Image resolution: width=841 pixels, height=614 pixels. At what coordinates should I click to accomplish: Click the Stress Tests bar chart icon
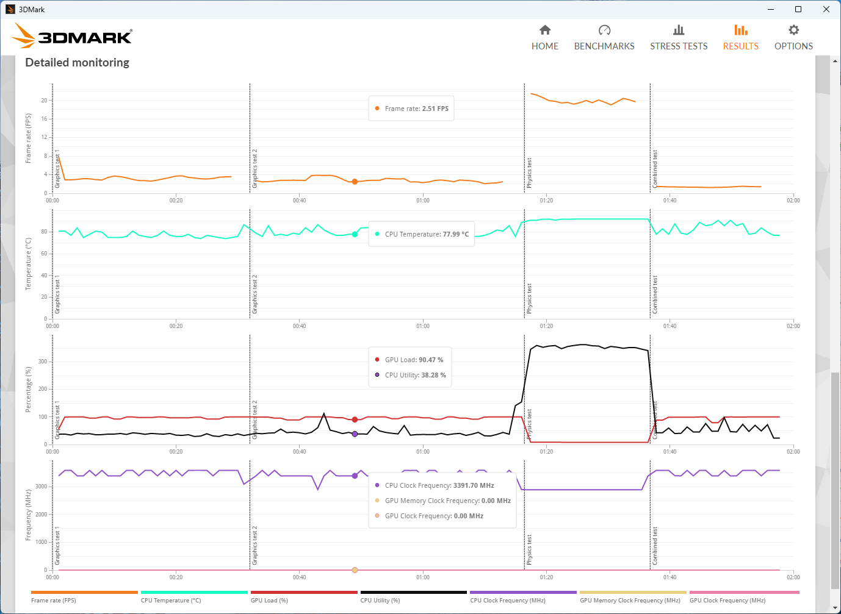(679, 30)
